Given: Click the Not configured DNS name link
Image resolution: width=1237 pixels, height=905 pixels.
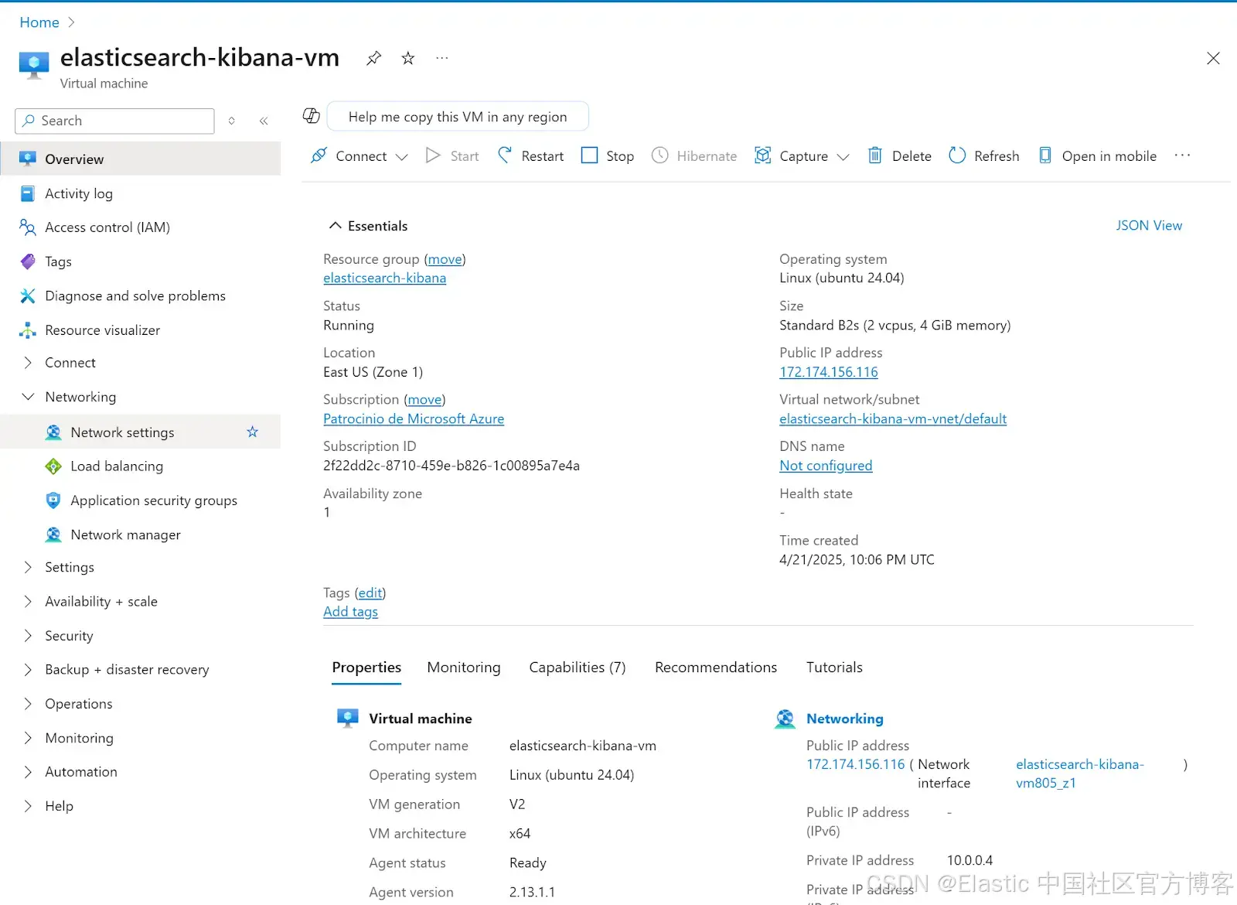Looking at the screenshot, I should pos(826,466).
